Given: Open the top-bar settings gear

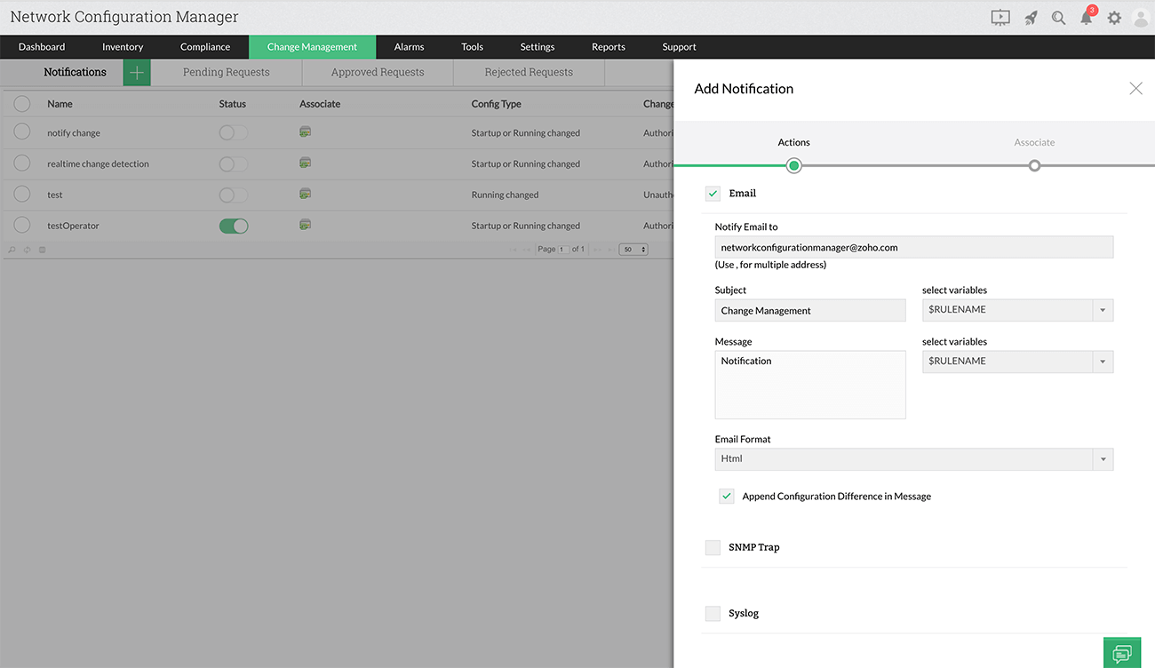Looking at the screenshot, I should click(1114, 17).
